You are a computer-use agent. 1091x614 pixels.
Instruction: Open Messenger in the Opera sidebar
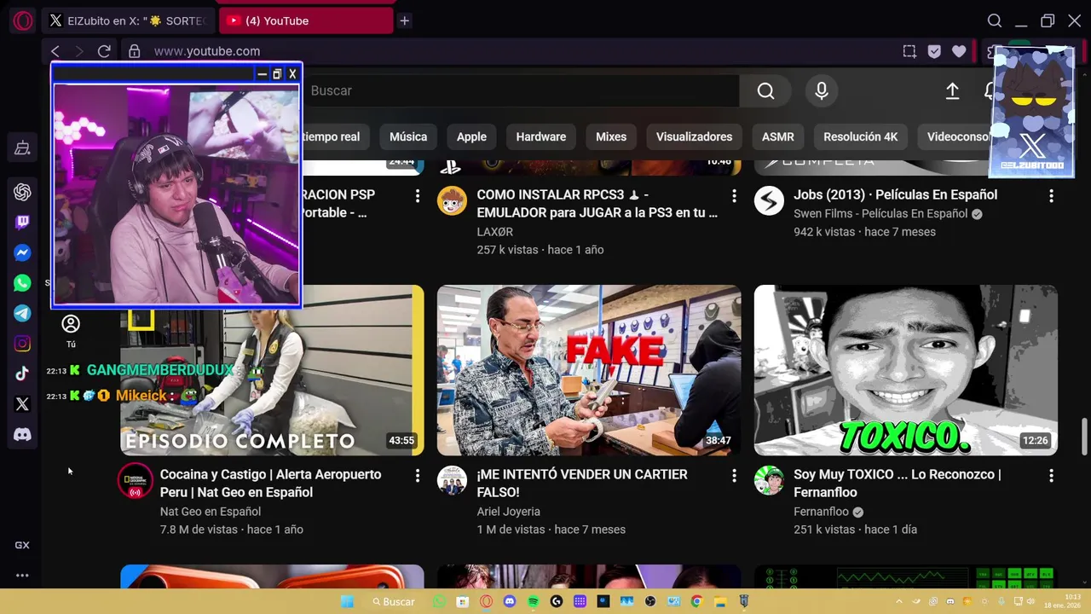click(x=22, y=252)
